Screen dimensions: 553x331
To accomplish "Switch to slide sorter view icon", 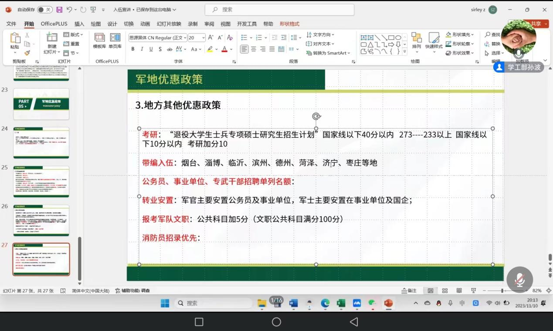I will click(445, 291).
